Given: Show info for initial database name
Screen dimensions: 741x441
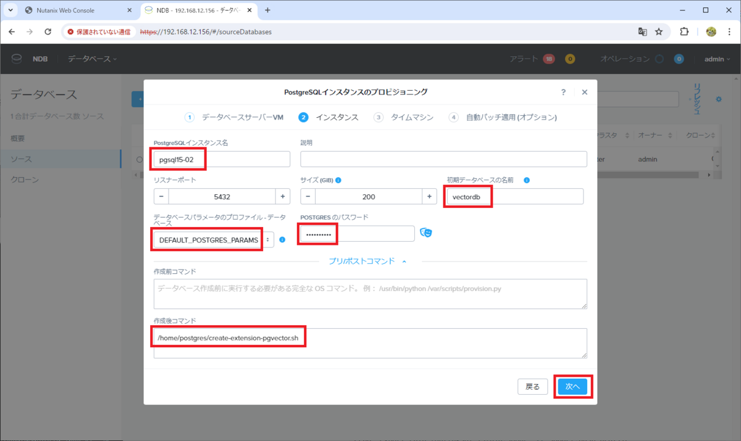Looking at the screenshot, I should [527, 180].
